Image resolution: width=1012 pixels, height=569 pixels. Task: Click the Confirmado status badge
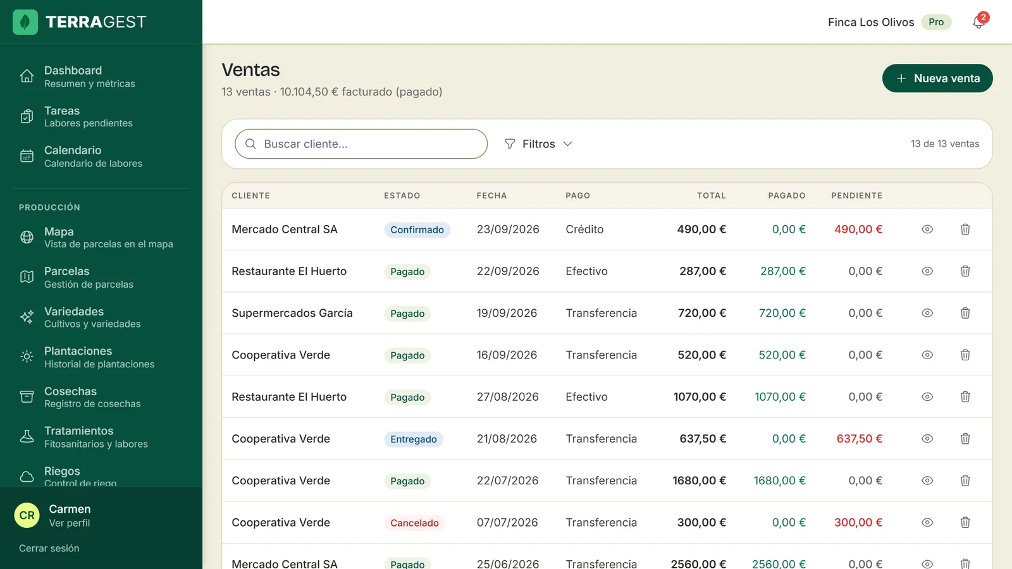417,229
